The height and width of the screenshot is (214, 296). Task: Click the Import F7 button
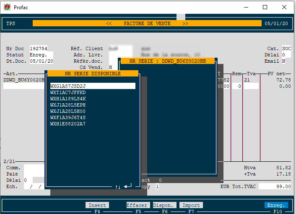(191, 205)
